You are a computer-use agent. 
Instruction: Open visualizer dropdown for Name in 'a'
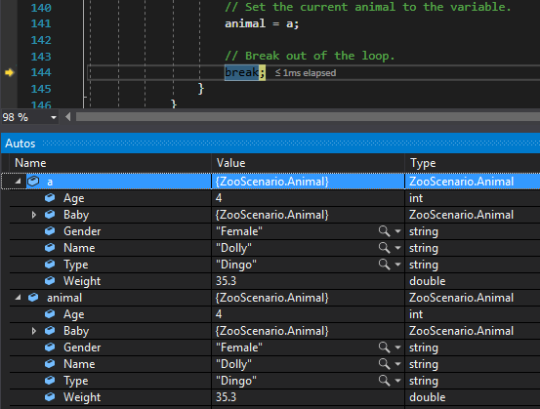pos(397,248)
